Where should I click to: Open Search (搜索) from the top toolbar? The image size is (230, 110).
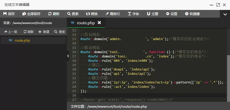[73, 14]
